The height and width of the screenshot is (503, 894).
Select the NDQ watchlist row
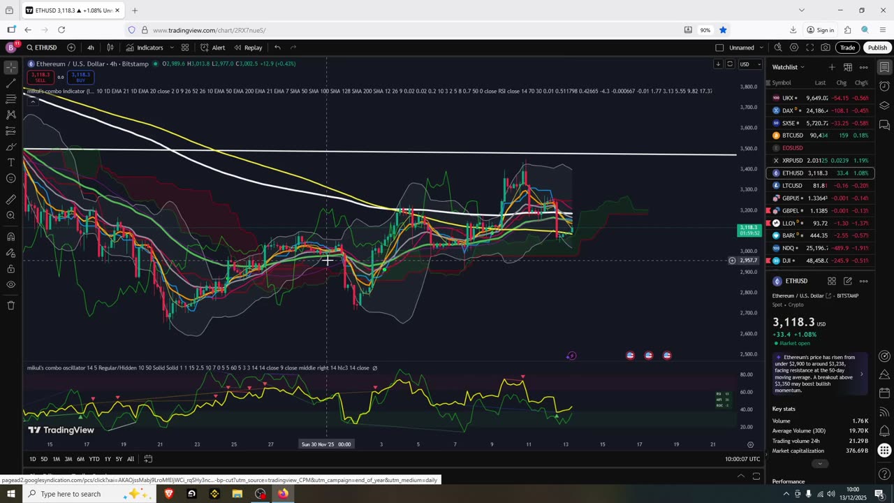click(x=820, y=248)
